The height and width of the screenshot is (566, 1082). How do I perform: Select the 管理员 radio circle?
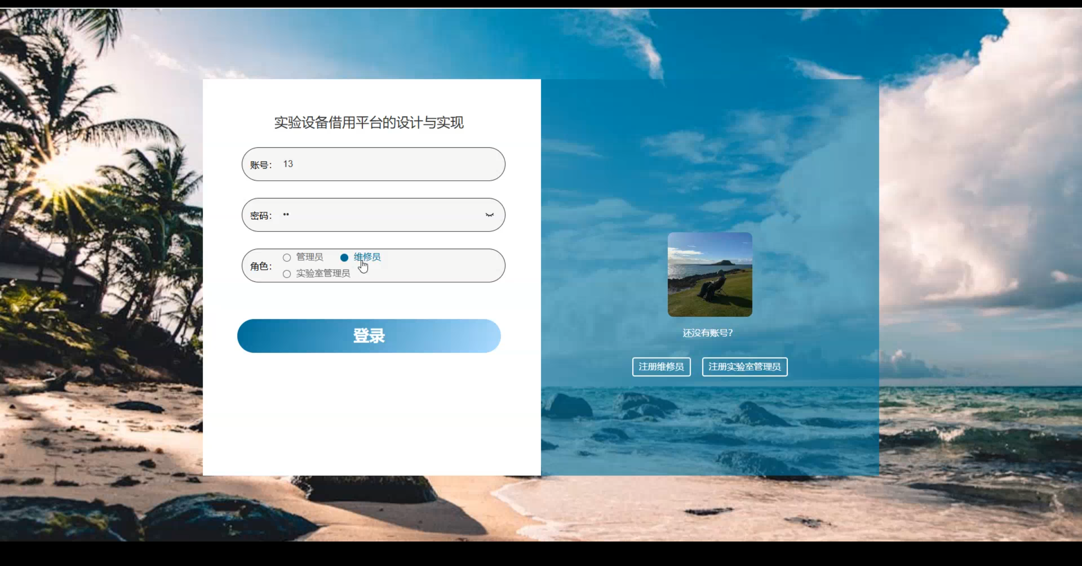(287, 257)
